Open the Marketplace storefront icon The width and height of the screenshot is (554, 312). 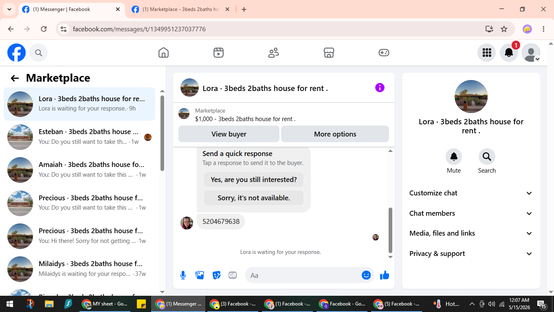pyautogui.click(x=329, y=53)
